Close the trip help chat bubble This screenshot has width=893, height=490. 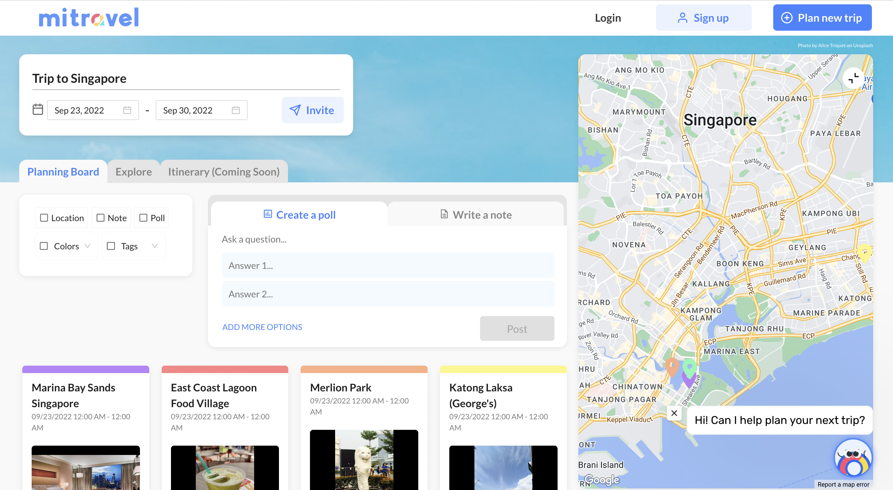click(674, 413)
